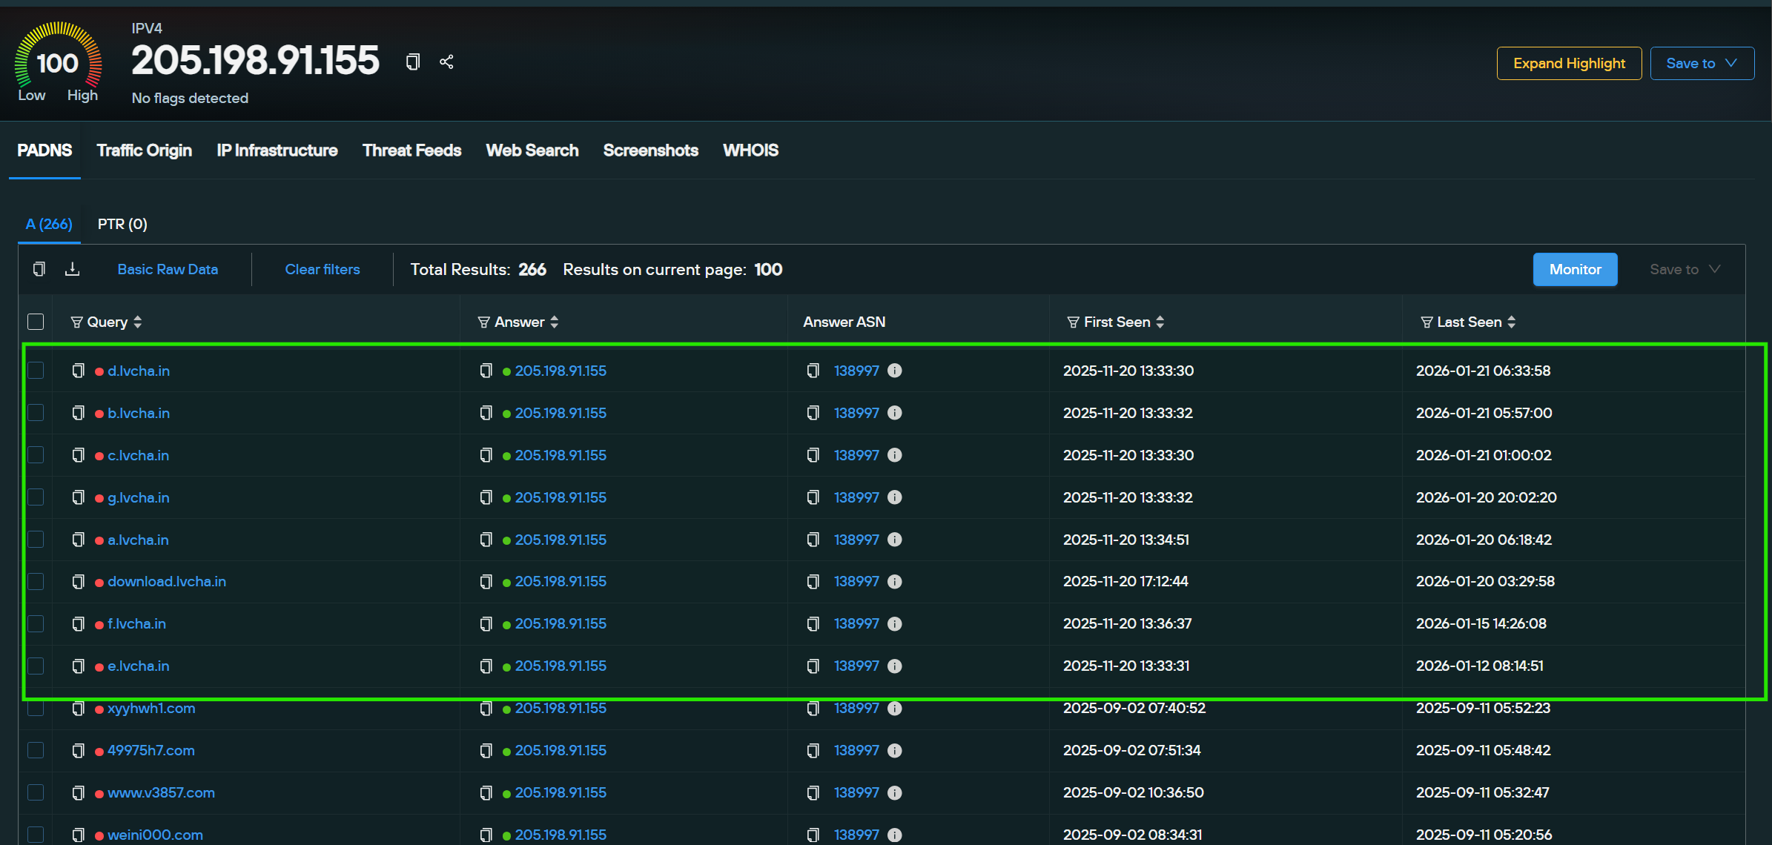This screenshot has height=845, width=1772.
Task: Copy all results using copy icon above table
Action: pos(38,269)
